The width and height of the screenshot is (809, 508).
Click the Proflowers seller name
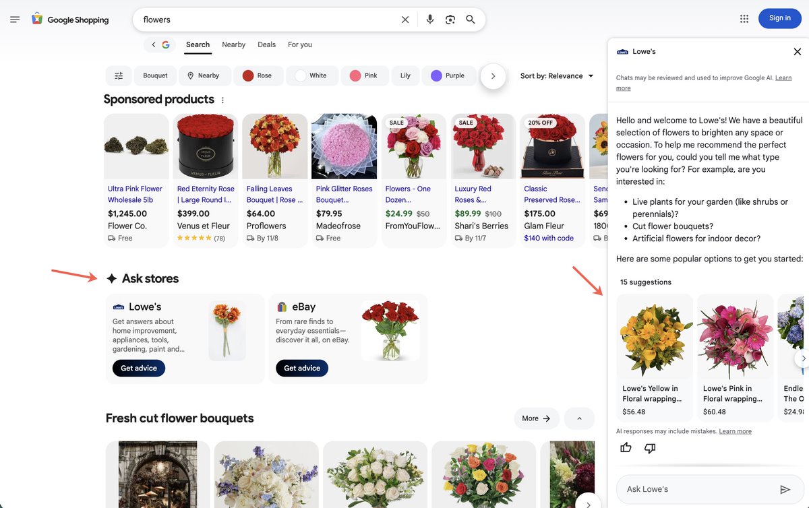click(266, 226)
